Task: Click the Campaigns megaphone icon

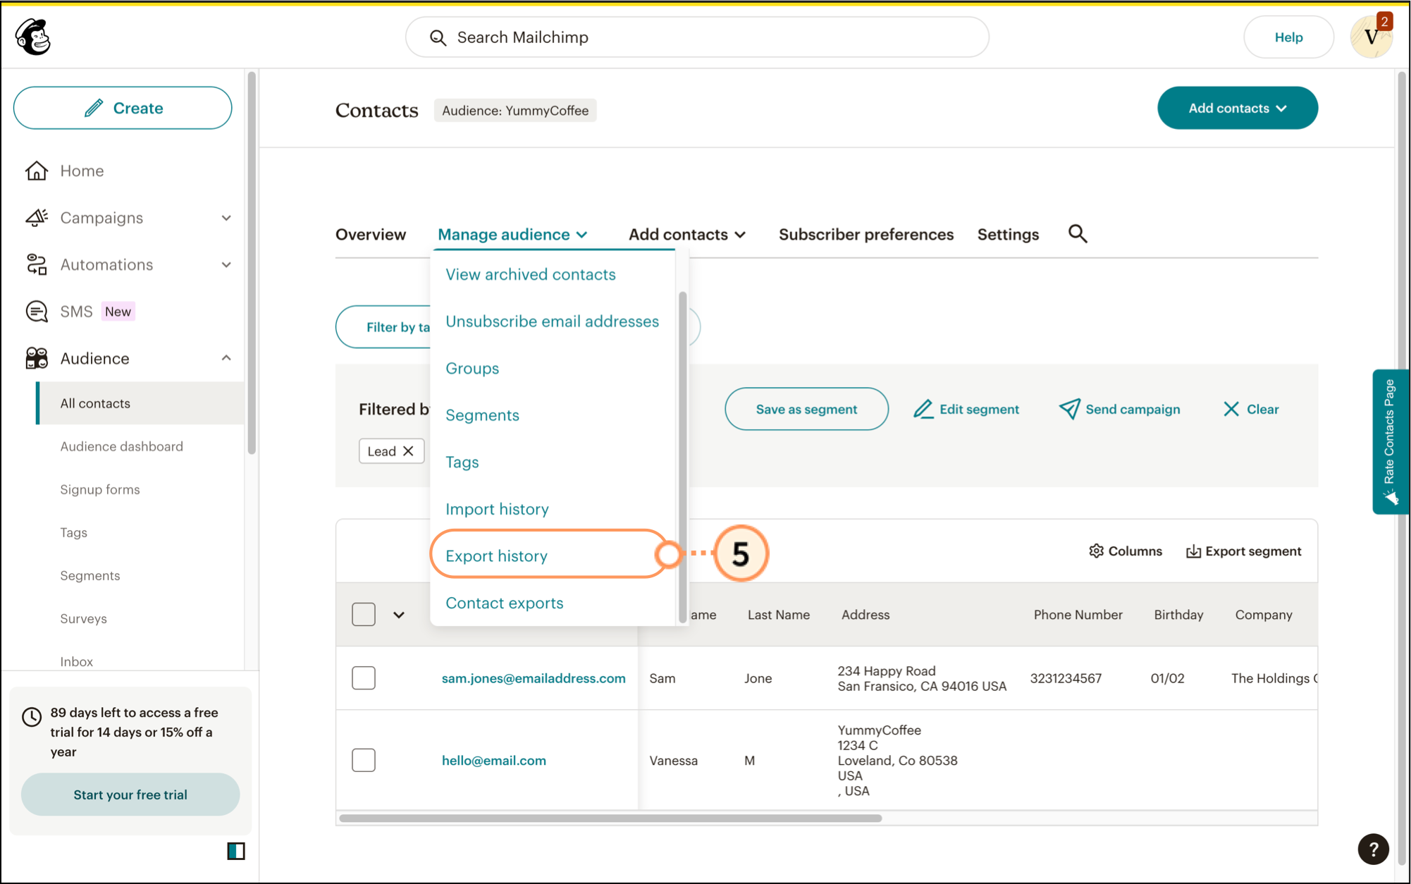Action: point(37,218)
